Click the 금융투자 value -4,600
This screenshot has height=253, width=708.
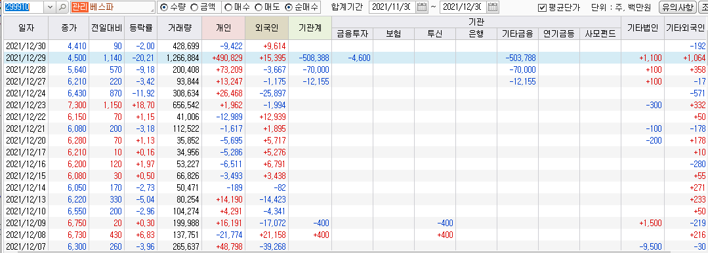click(x=359, y=58)
